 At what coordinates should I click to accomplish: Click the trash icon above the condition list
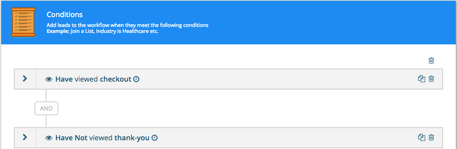(431, 61)
